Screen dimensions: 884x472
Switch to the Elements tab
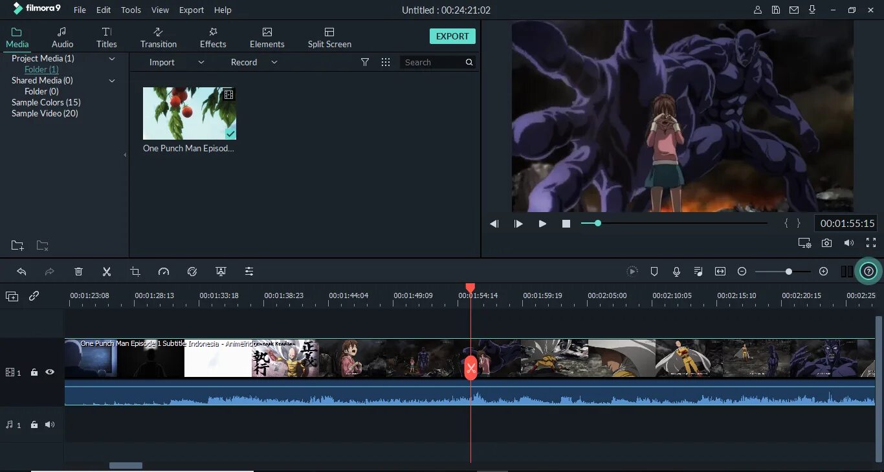click(x=267, y=38)
